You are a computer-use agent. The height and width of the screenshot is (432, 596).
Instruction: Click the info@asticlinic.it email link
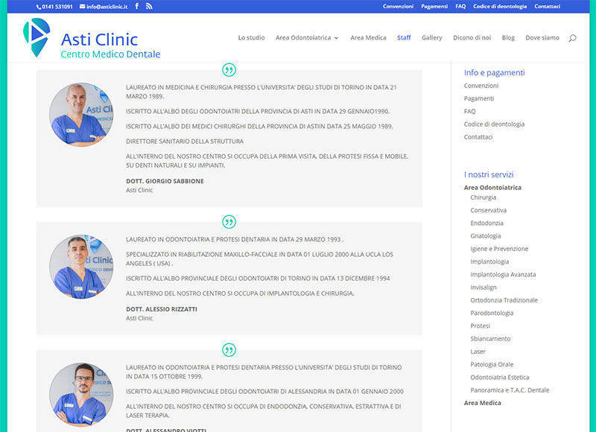coord(104,7)
